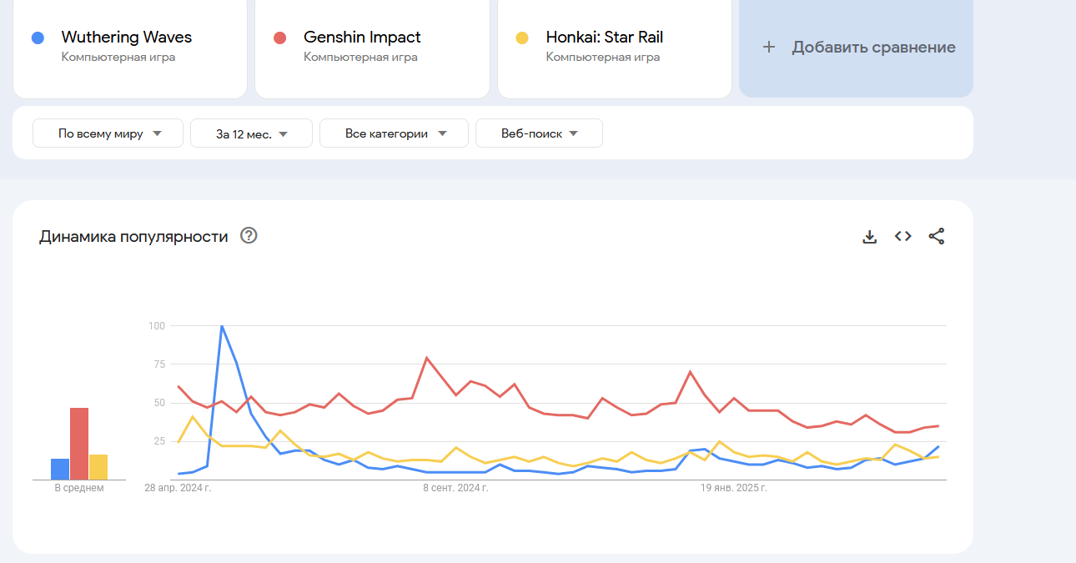1076x563 pixels.
Task: Click the Динамика популярности heading
Action: 133,237
